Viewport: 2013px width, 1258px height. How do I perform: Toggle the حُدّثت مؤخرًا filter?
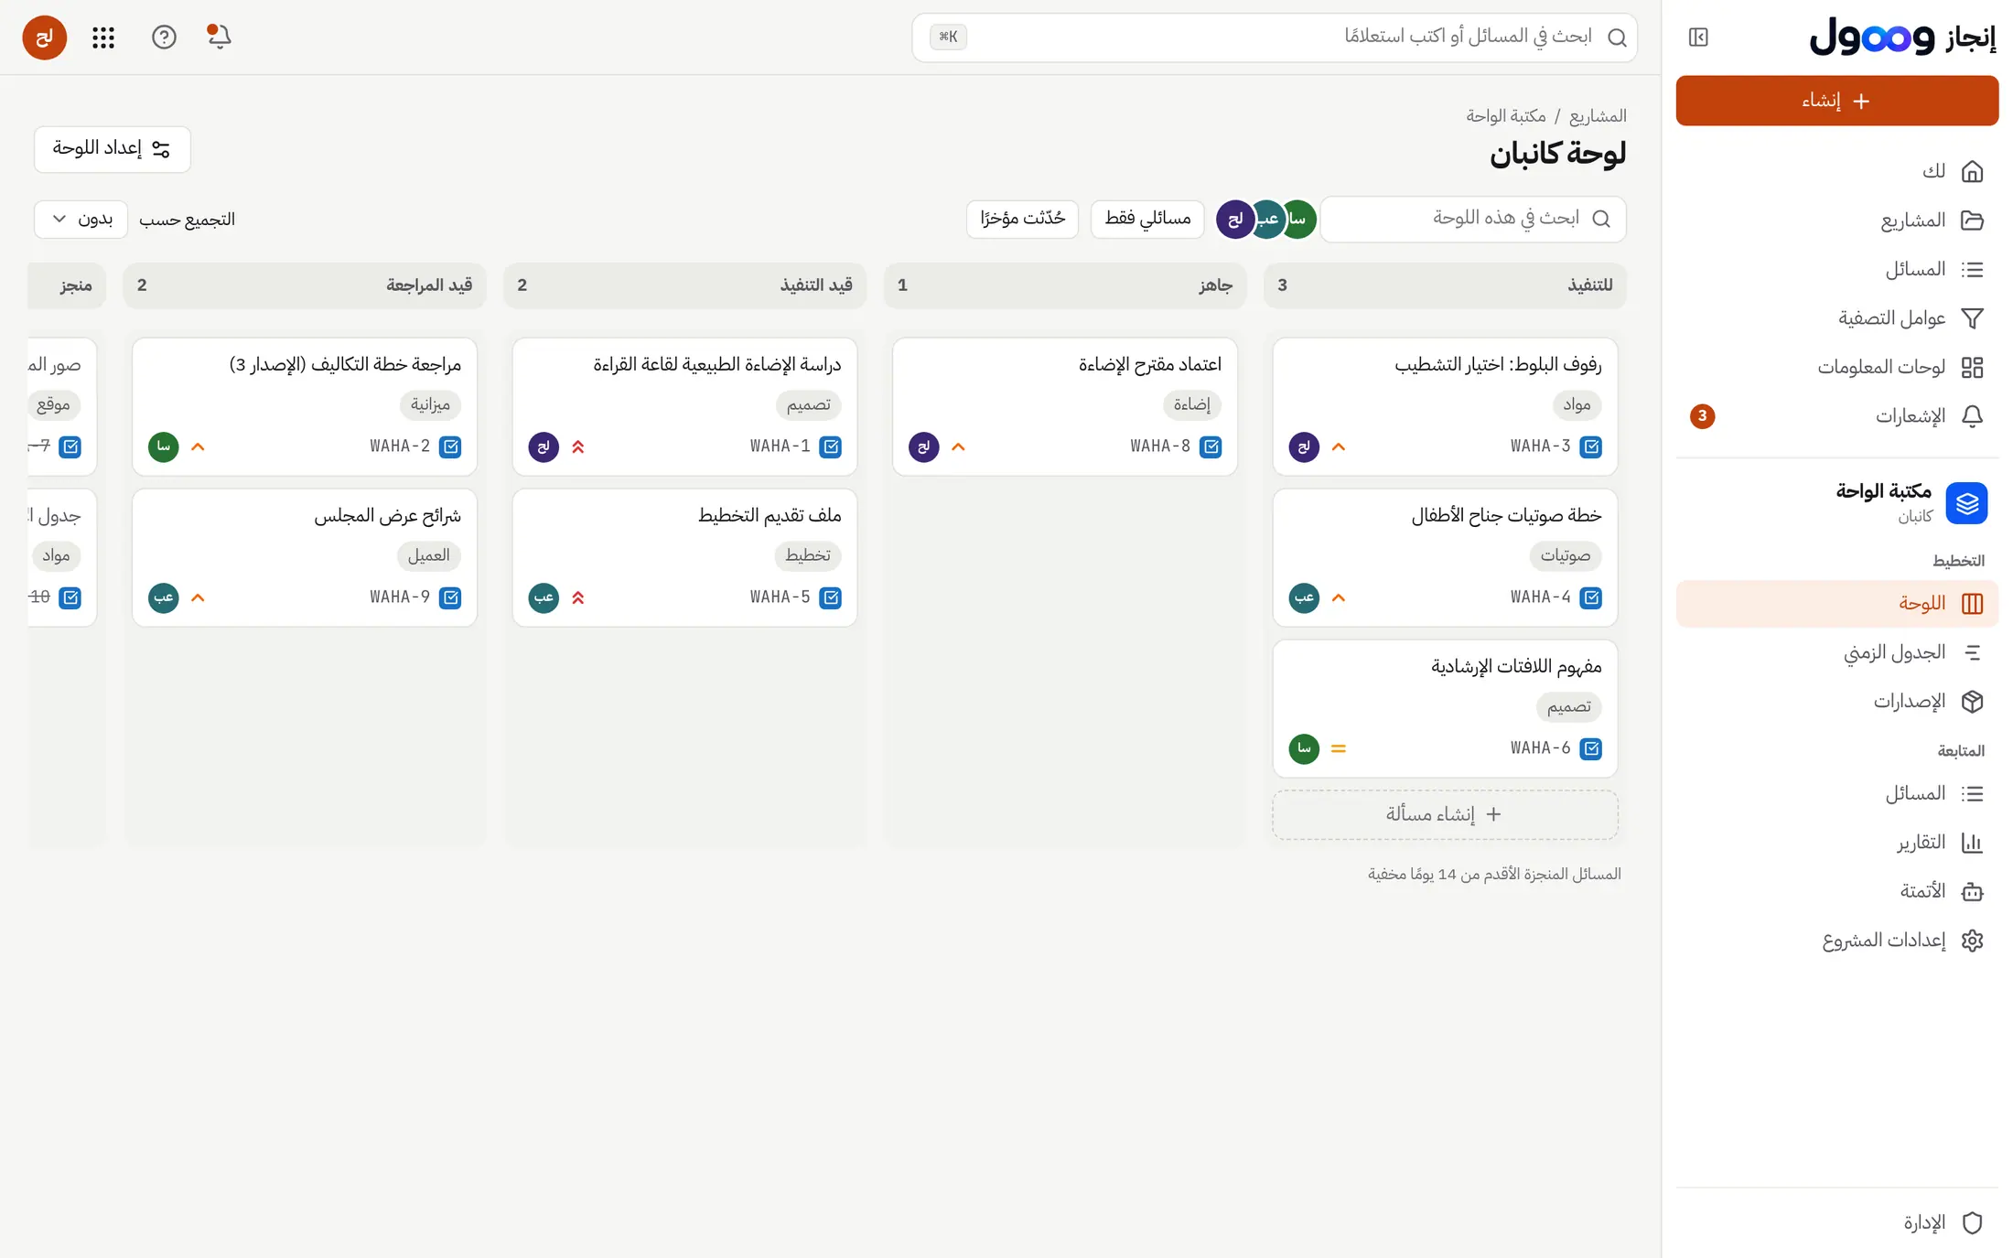point(1022,219)
